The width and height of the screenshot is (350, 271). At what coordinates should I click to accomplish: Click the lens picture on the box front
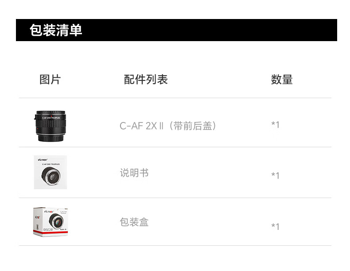pyautogui.click(x=56, y=221)
